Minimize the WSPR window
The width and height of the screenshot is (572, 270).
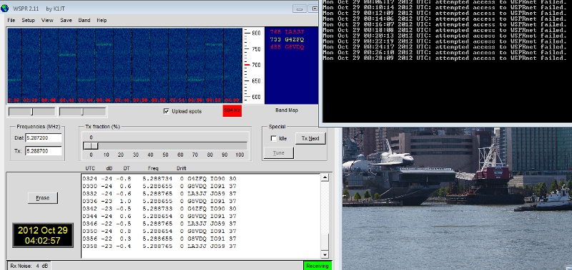(x=299, y=9)
